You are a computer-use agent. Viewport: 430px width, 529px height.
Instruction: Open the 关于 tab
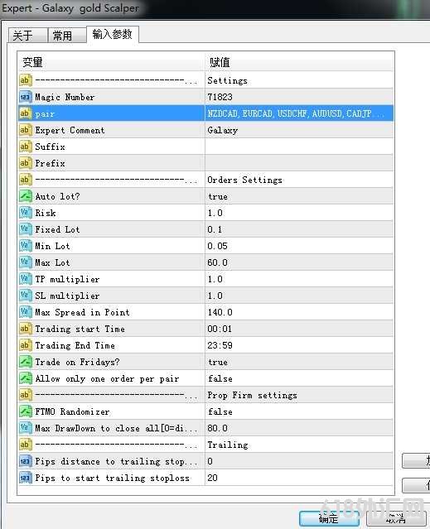click(27, 36)
